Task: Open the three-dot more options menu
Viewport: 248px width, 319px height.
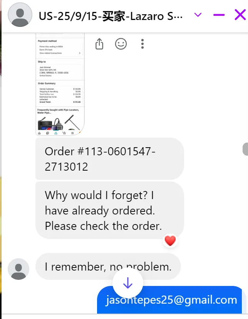Action: pos(142,44)
